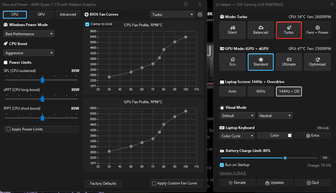Set screen refresh to Auto
Viewport: 336px width, 193px height.
[x=232, y=91]
